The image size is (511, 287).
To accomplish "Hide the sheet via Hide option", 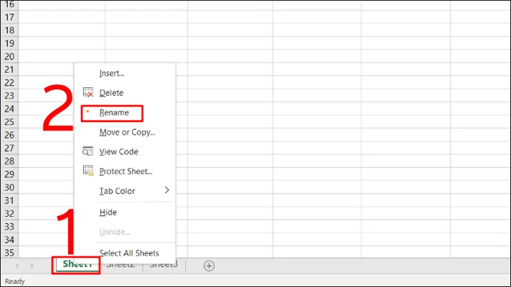I will tap(108, 213).
